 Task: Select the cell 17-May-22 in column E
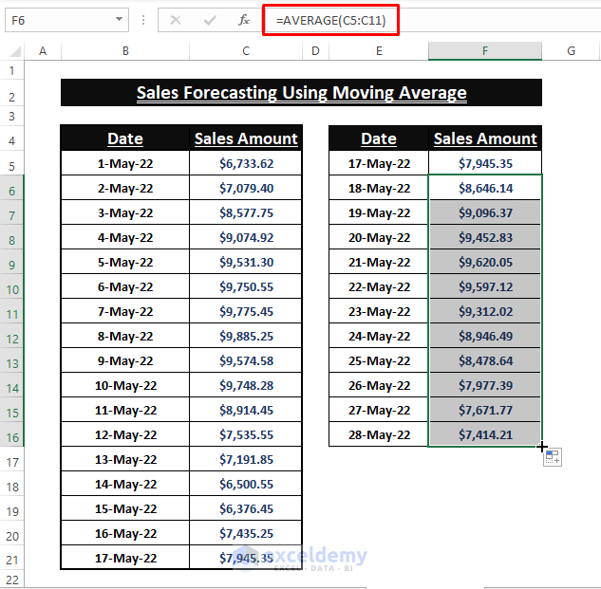[x=379, y=163]
